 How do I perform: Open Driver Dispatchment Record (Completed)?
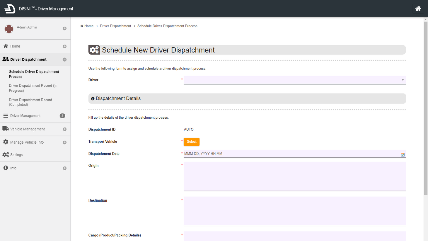point(30,102)
